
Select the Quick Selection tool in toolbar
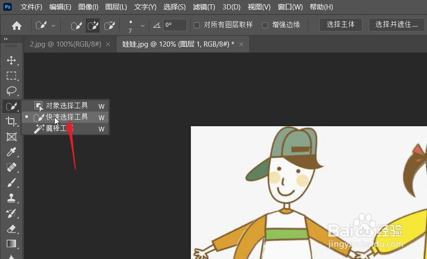pos(11,106)
